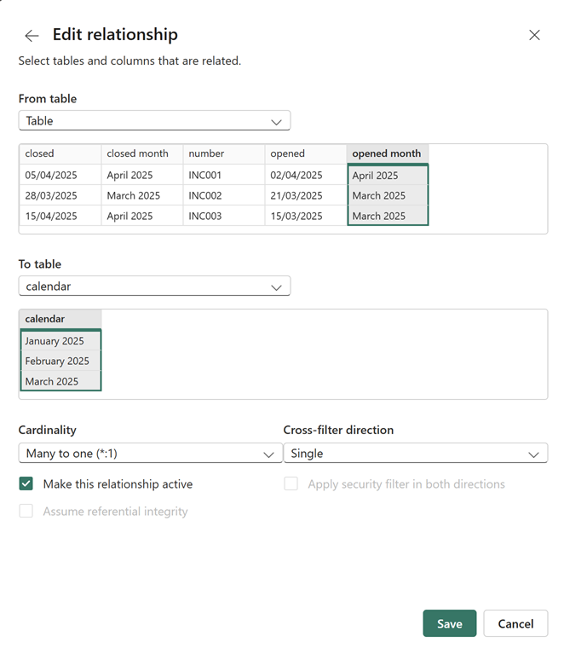Open the To table calendar dropdown

click(x=154, y=286)
